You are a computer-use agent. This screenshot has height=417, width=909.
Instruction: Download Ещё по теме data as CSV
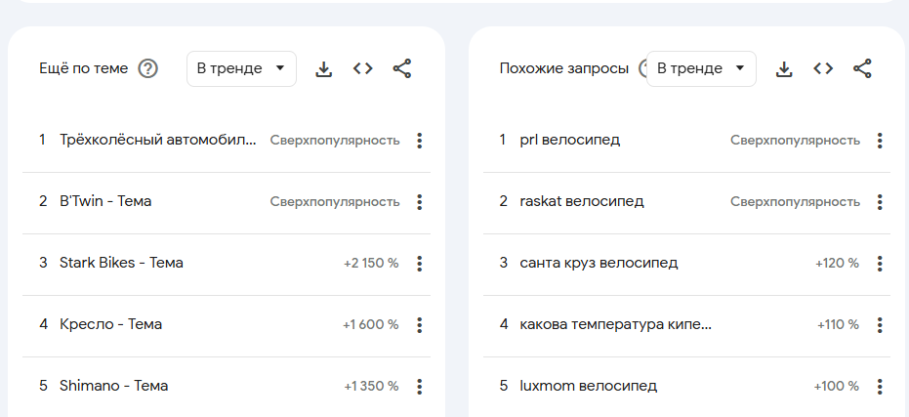[323, 68]
